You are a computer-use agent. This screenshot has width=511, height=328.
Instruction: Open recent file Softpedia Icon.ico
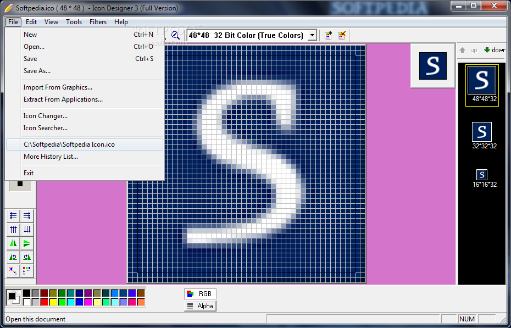coord(85,144)
